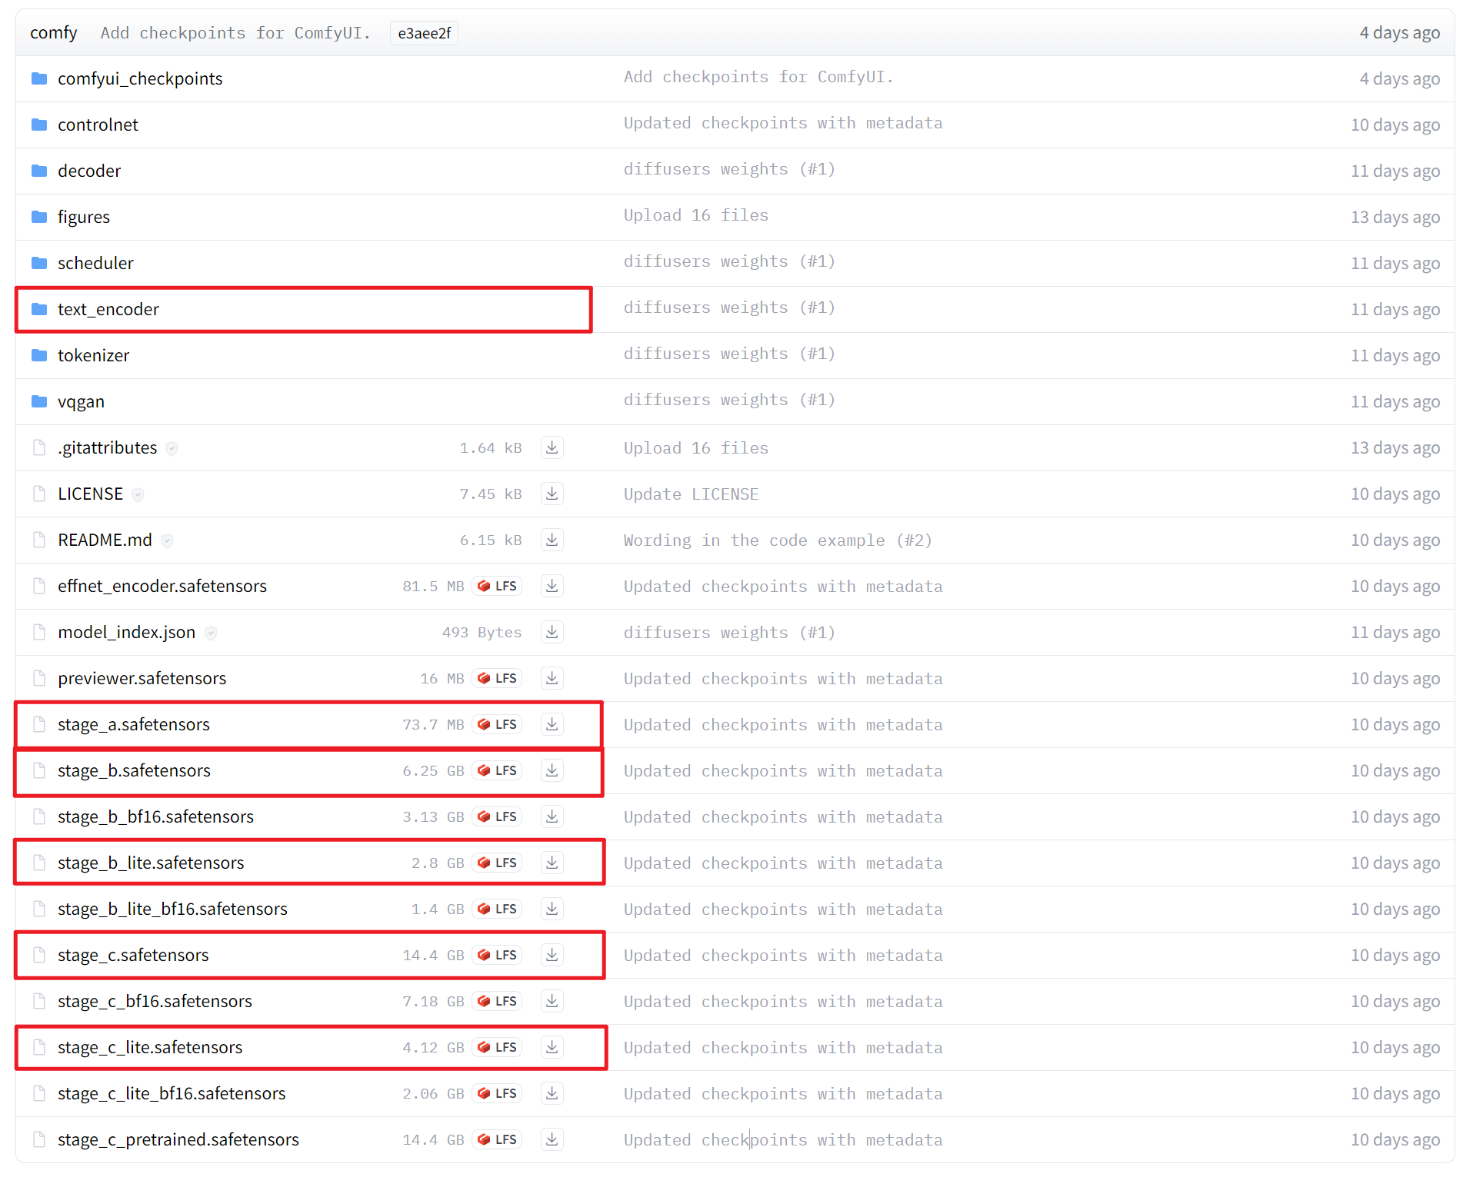This screenshot has height=1197, width=1483.
Task: Click the LFS badge for stage_c.safetensors
Action: [497, 955]
